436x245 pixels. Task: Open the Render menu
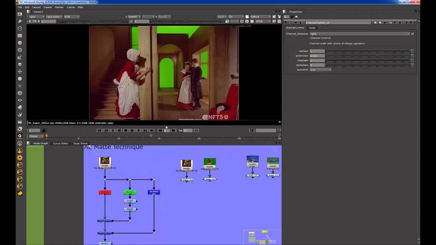[x=59, y=7]
